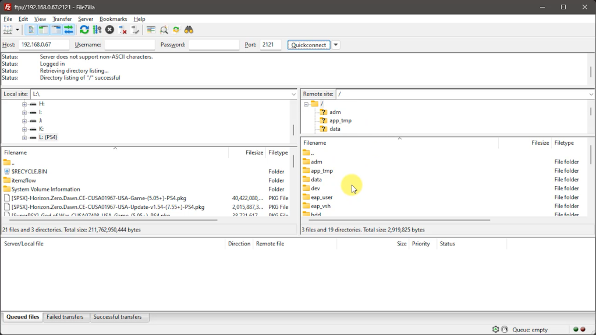The height and width of the screenshot is (335, 596).
Task: Select Horizon Zero Dawn Game pkg file
Action: (x=99, y=198)
